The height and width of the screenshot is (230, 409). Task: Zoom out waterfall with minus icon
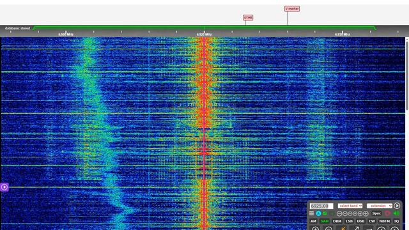click(x=328, y=229)
